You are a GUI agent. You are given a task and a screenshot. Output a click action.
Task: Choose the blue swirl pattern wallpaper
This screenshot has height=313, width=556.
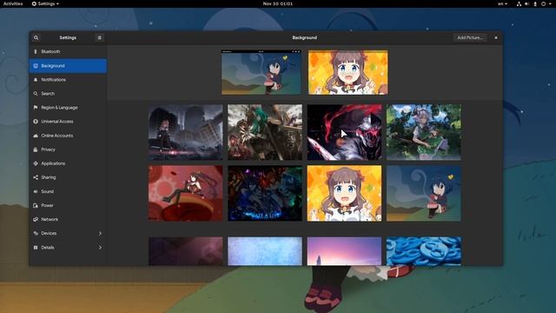pyautogui.click(x=424, y=251)
